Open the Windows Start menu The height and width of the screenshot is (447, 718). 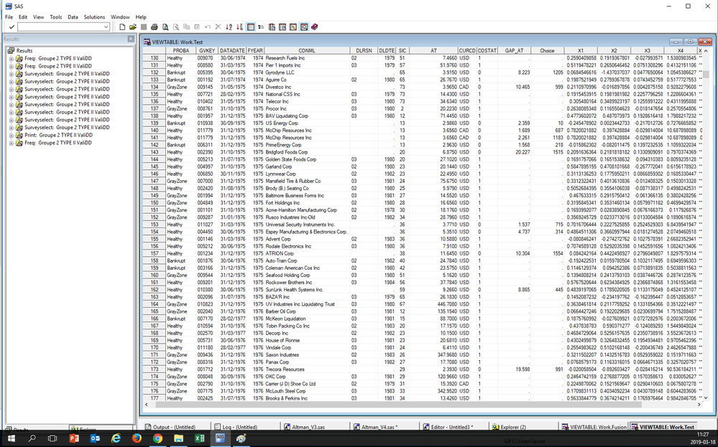11,438
